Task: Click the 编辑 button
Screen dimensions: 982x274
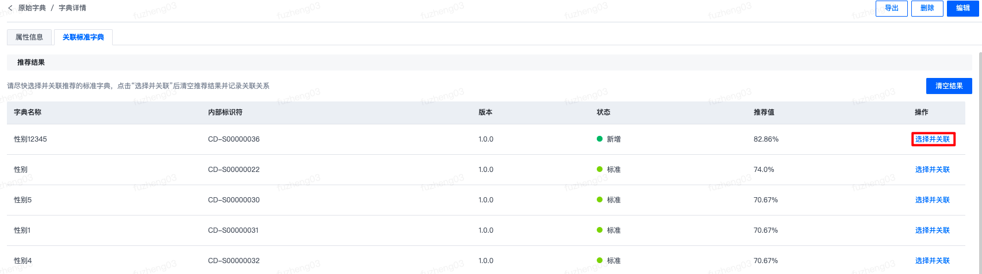Action: click(963, 8)
